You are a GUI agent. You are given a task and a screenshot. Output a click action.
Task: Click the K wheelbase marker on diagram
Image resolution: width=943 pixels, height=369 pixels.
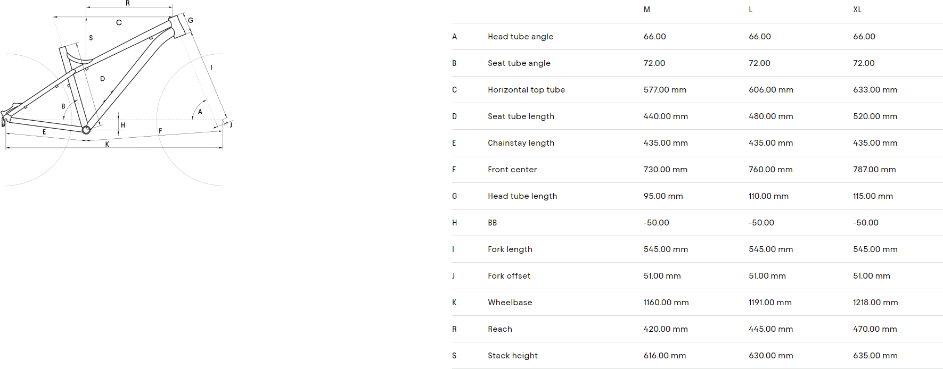coord(107,144)
